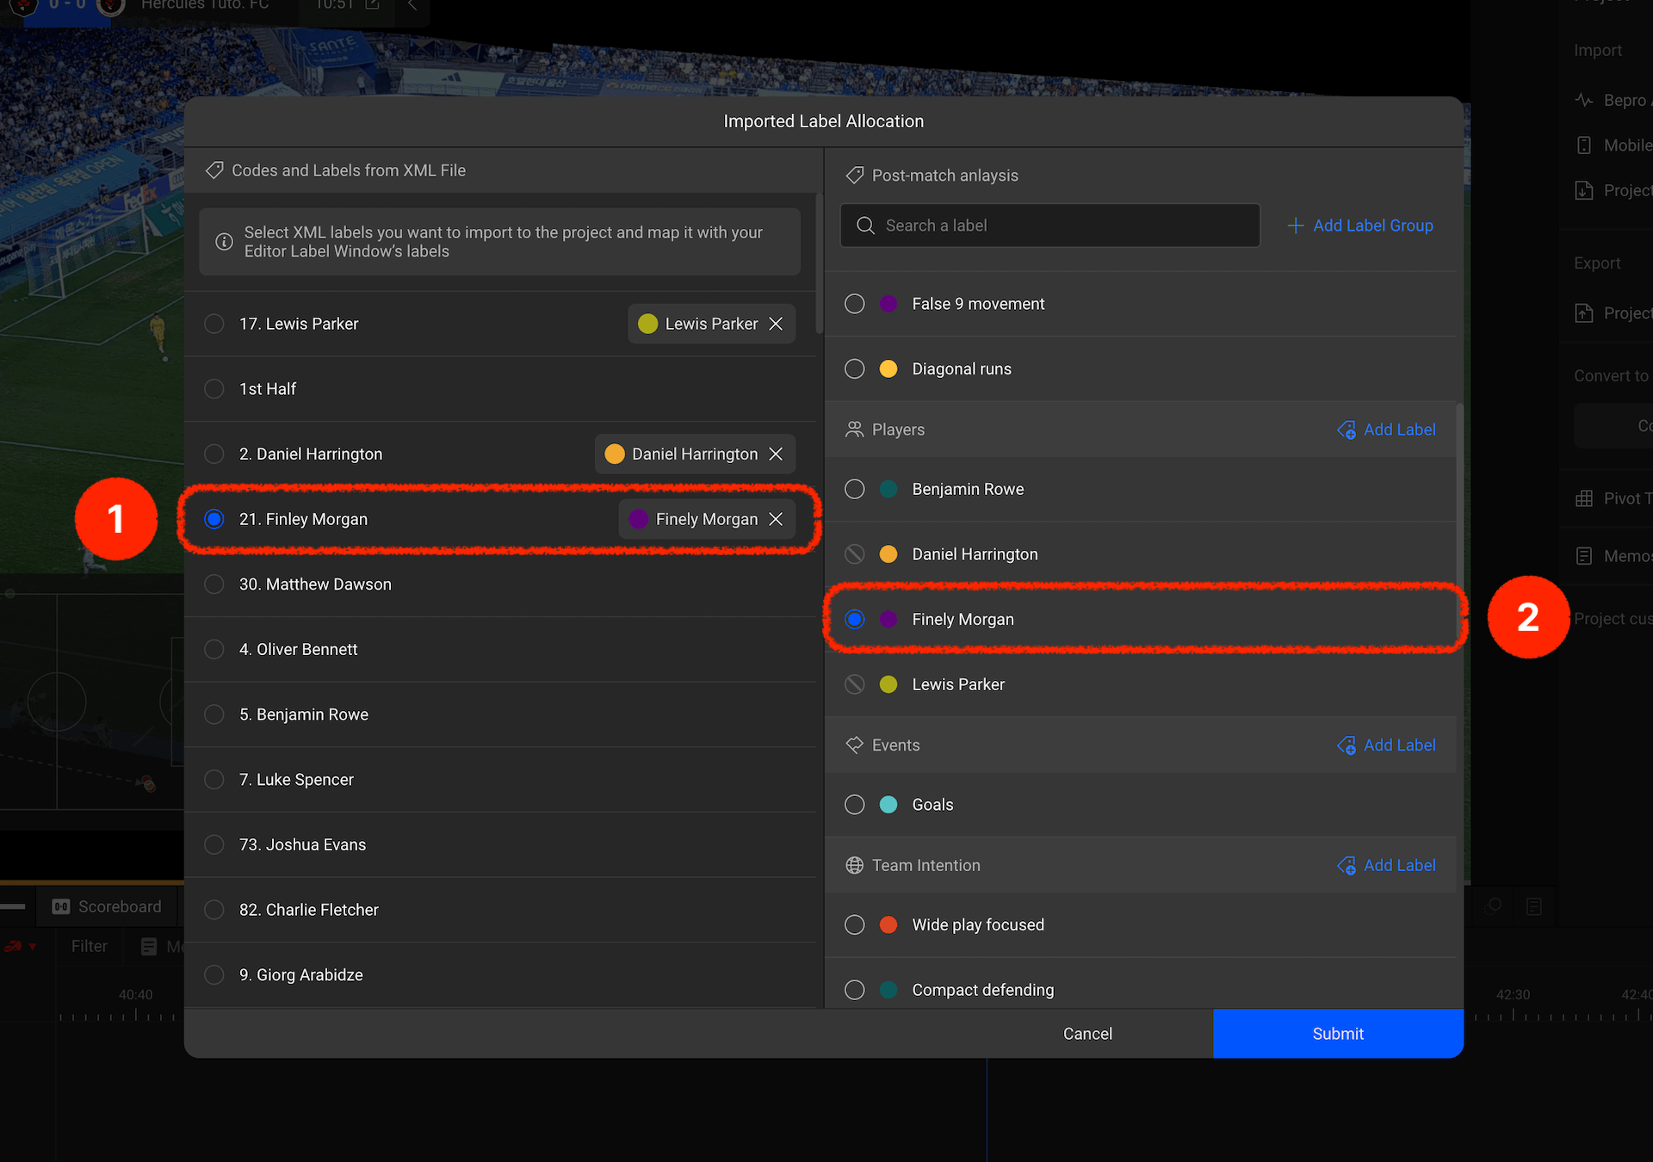Screen dimensions: 1653x1162
Task: Select the Benjamin Rowe label radio button
Action: pos(854,489)
